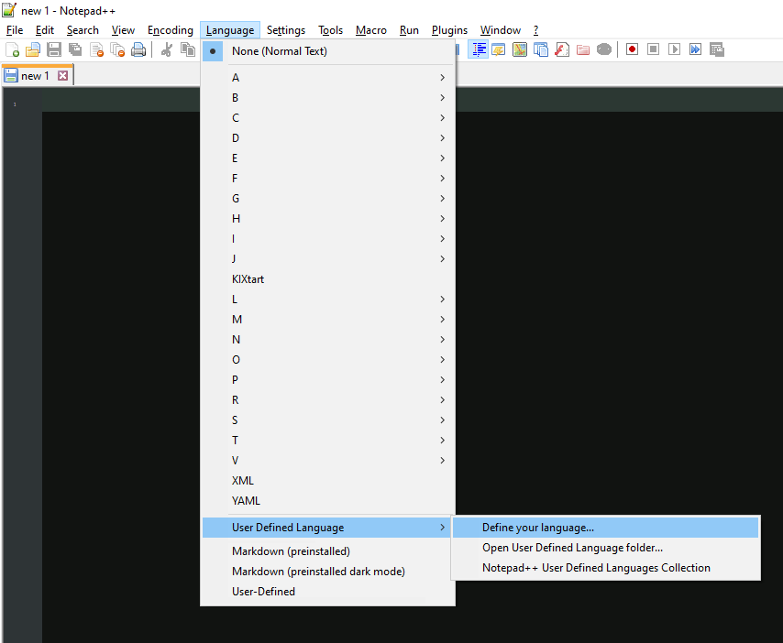Expand the M languages submenu
Image resolution: width=783 pixels, height=643 pixels.
coord(327,320)
